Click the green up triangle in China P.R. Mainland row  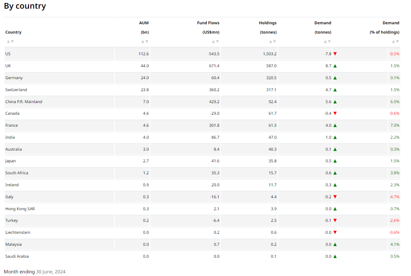(335, 102)
